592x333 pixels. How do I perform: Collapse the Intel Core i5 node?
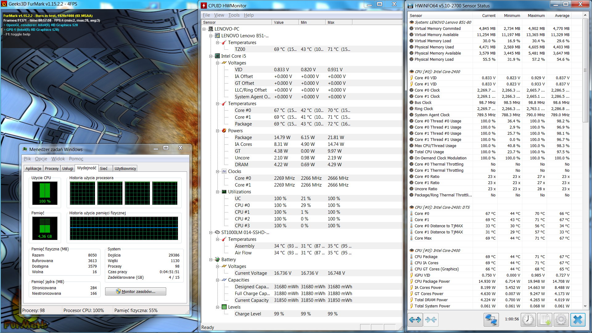211,56
